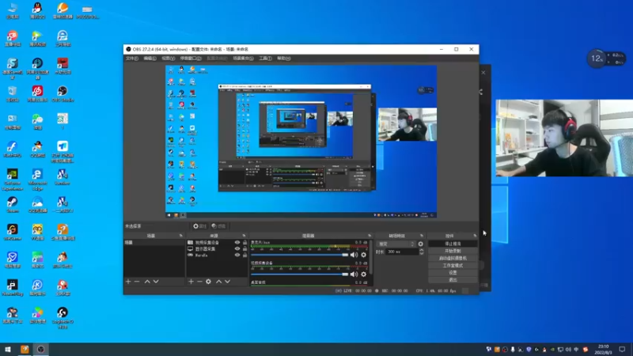Click the 停止推流 stop streaming button

[453, 244]
